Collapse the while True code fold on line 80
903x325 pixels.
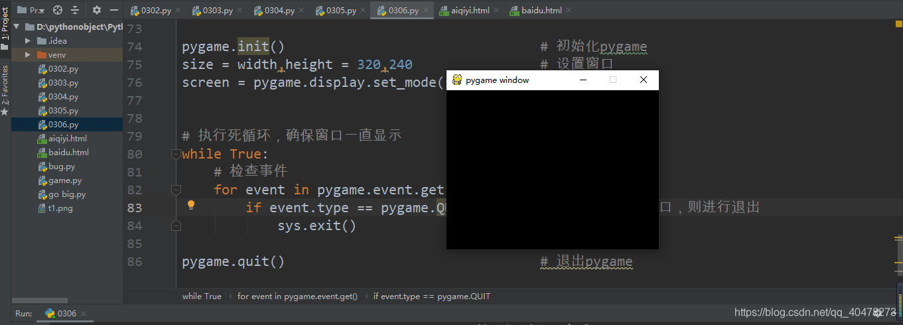coord(176,154)
